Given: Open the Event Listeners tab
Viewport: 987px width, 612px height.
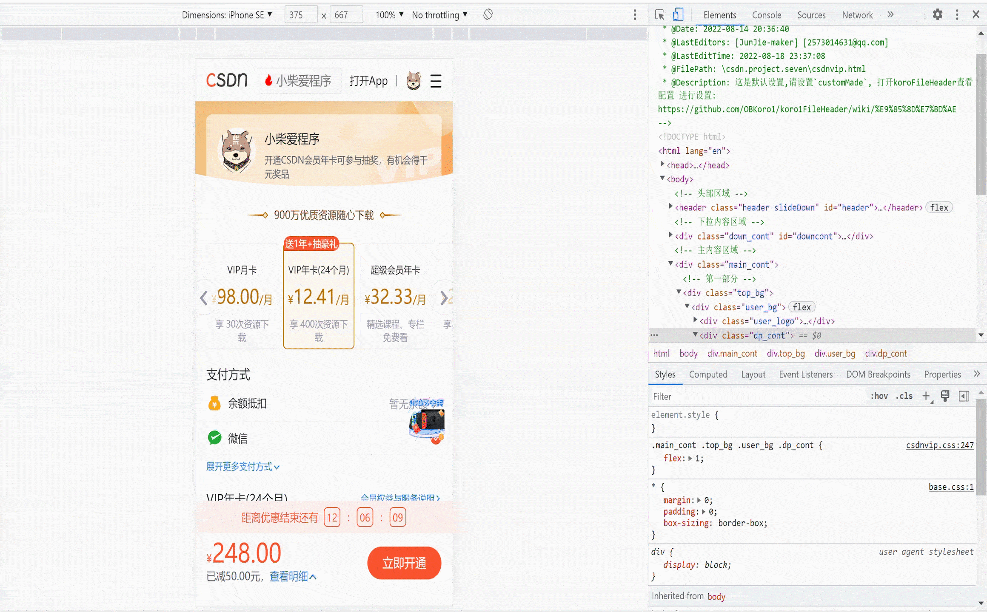Looking at the screenshot, I should point(806,374).
